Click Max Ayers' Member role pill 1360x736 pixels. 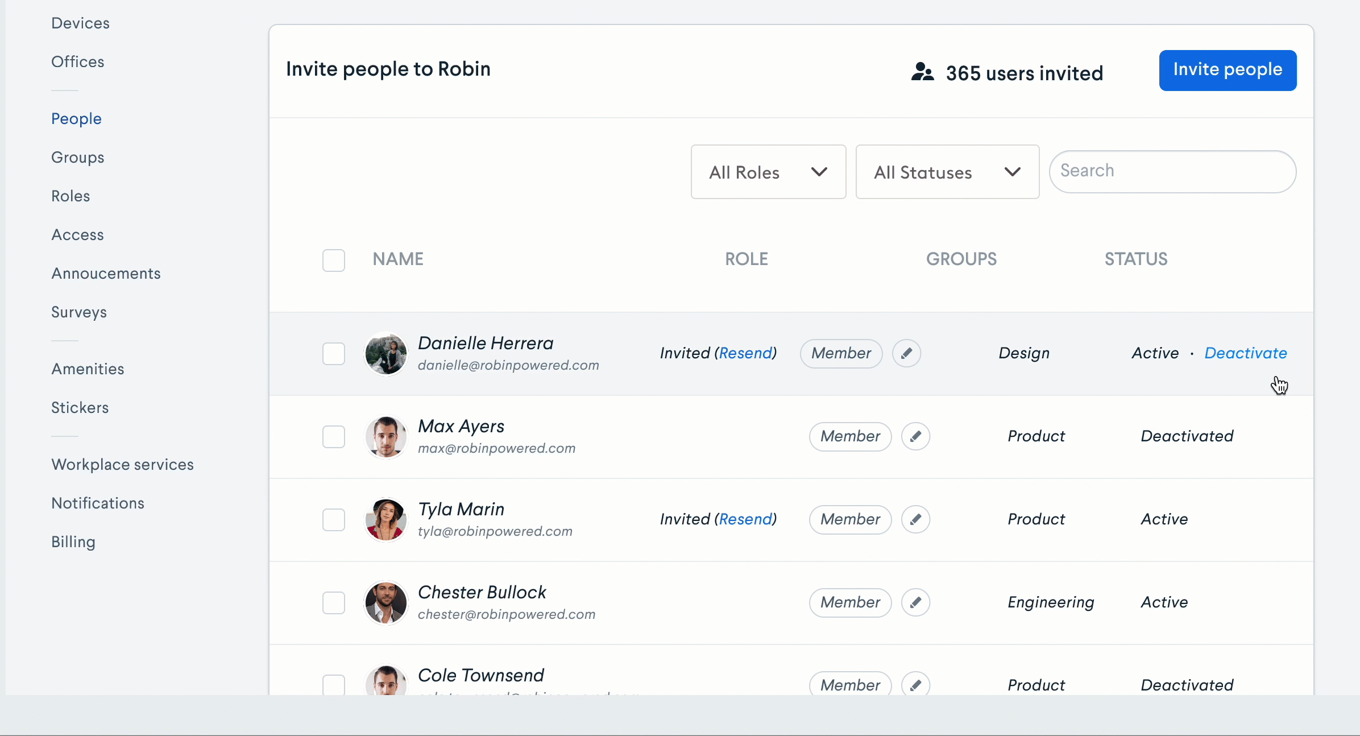point(851,436)
